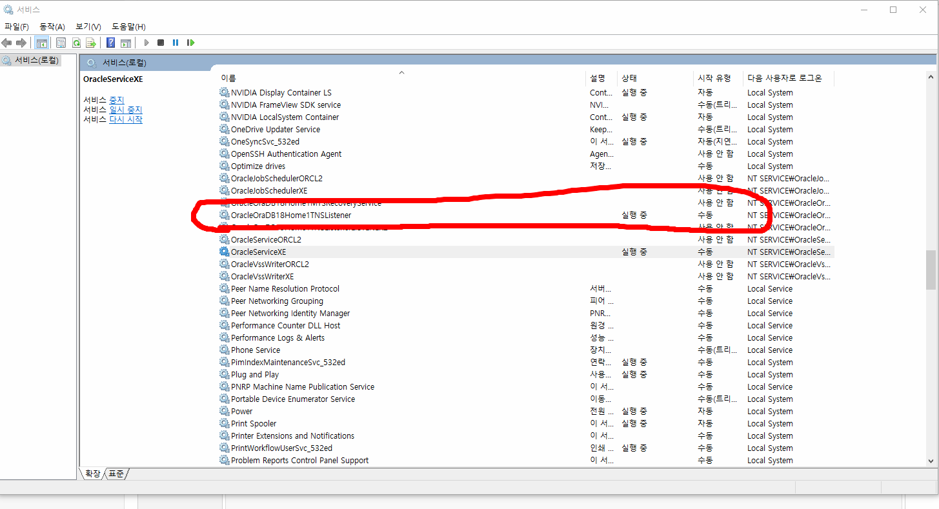Switch to the 표준 tab
The height and width of the screenshot is (509, 939).
tap(116, 474)
